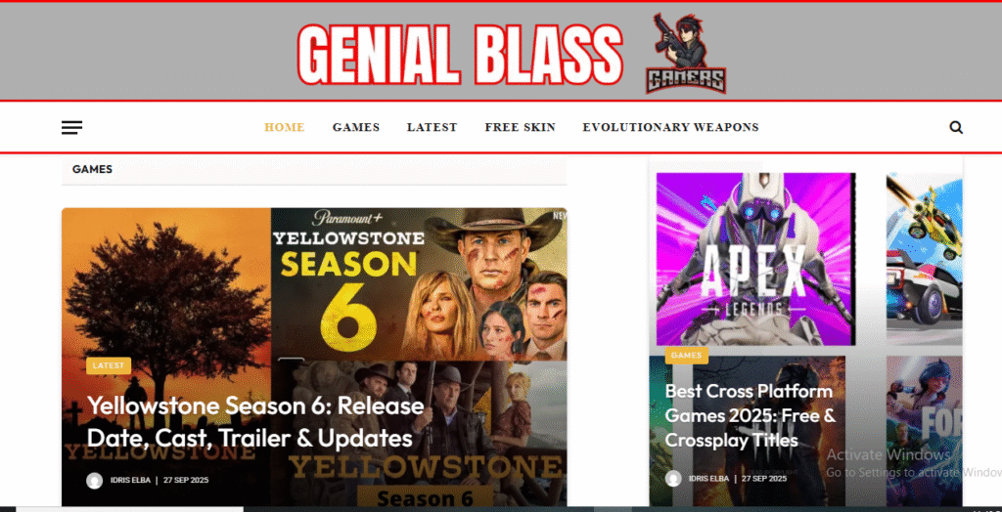Viewport: 1002px width, 512px height.
Task: Click the yellow Latest category badge
Action: tap(109, 365)
